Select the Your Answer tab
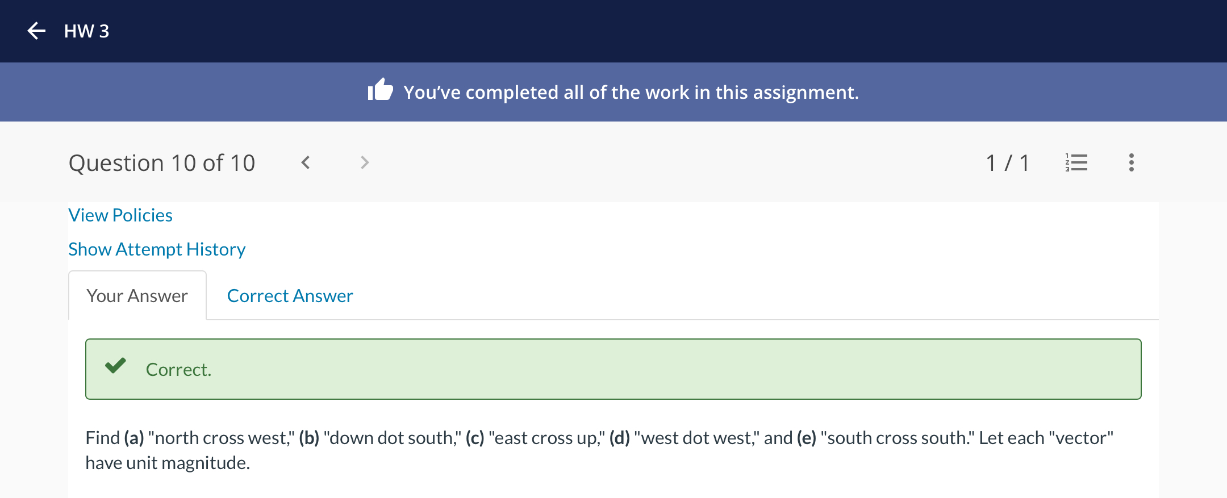The height and width of the screenshot is (498, 1227). click(x=137, y=296)
